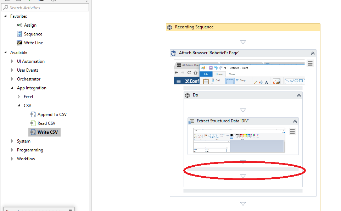This screenshot has width=341, height=211.
Task: Expand the UI Automation category
Action: pyautogui.click(x=12, y=61)
